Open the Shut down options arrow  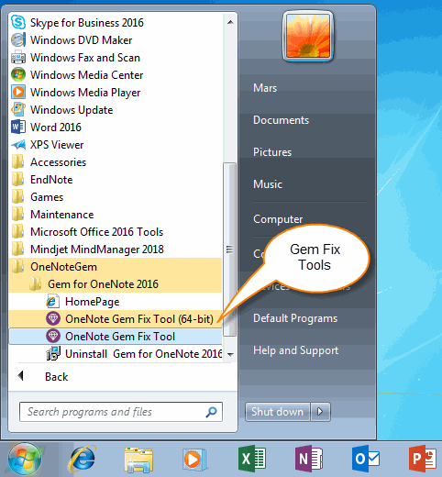coord(320,412)
